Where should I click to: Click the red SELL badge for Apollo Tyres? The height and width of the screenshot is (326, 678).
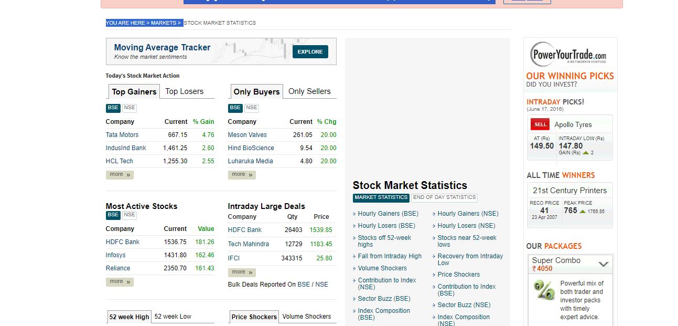[540, 124]
